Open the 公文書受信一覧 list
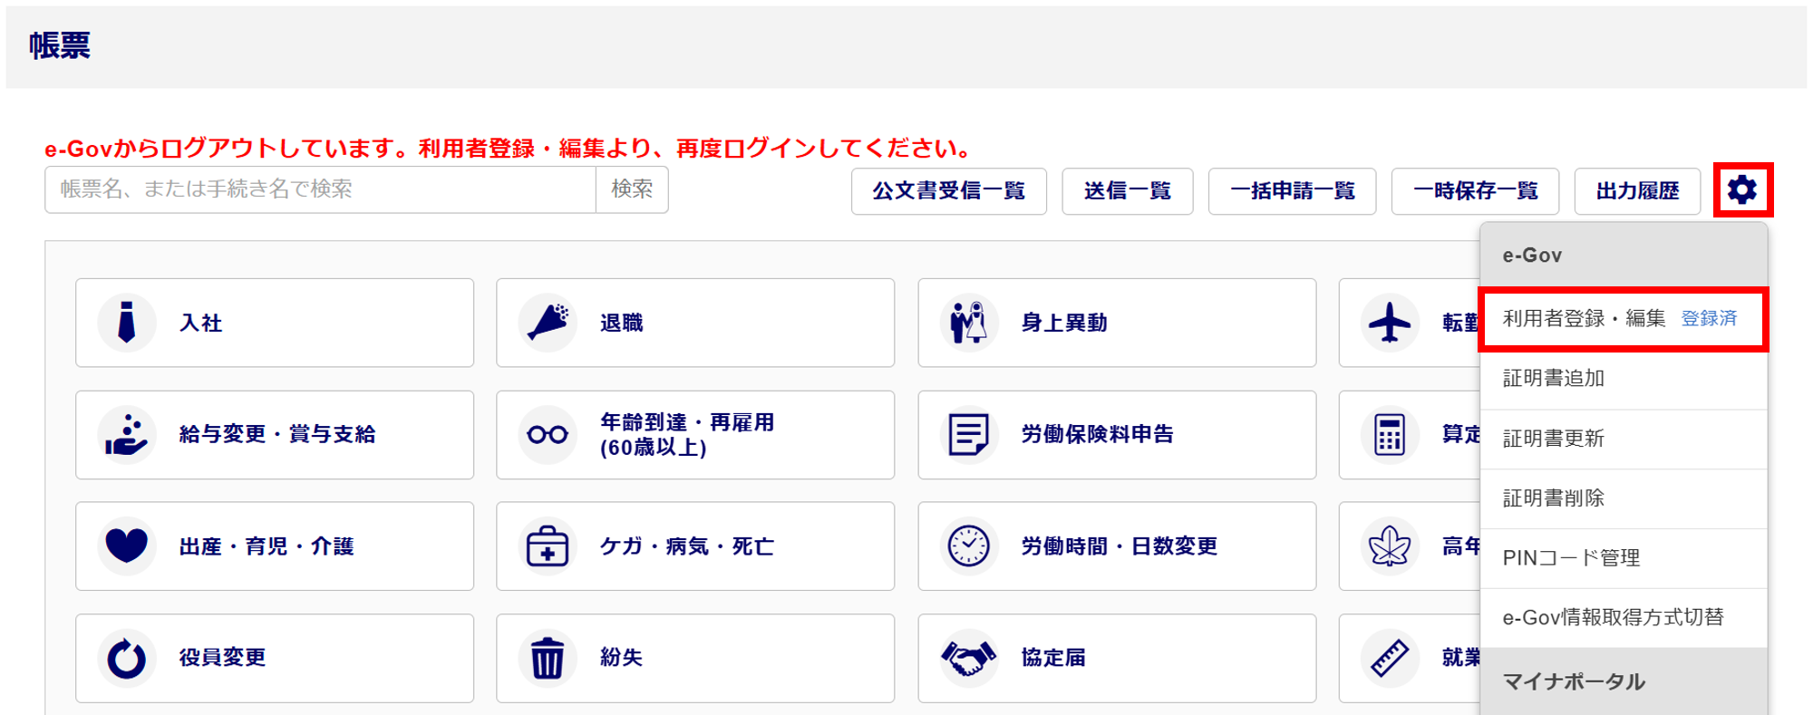The height and width of the screenshot is (715, 1813). [x=948, y=191]
